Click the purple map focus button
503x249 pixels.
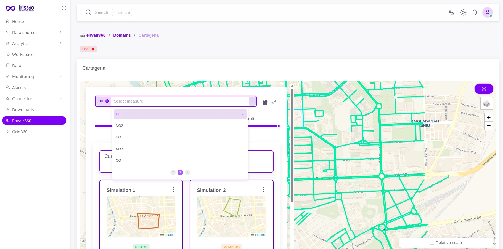[484, 89]
